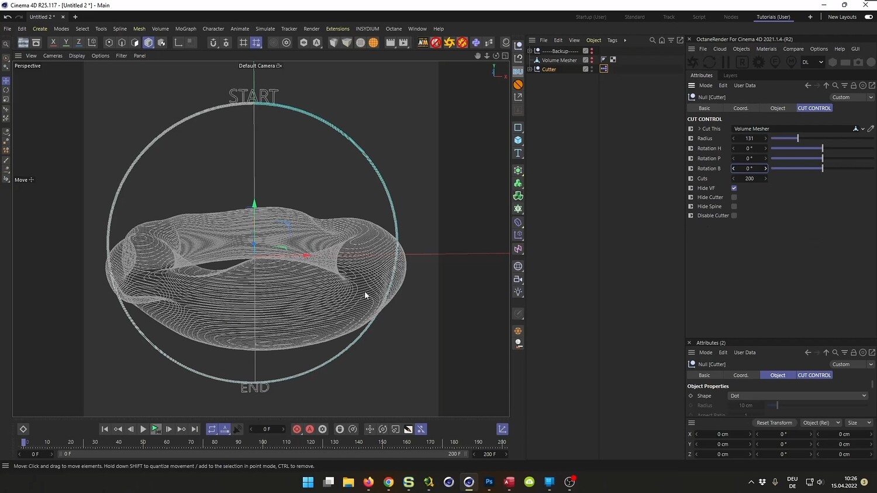Select the rectangle spline tool

coord(518,127)
